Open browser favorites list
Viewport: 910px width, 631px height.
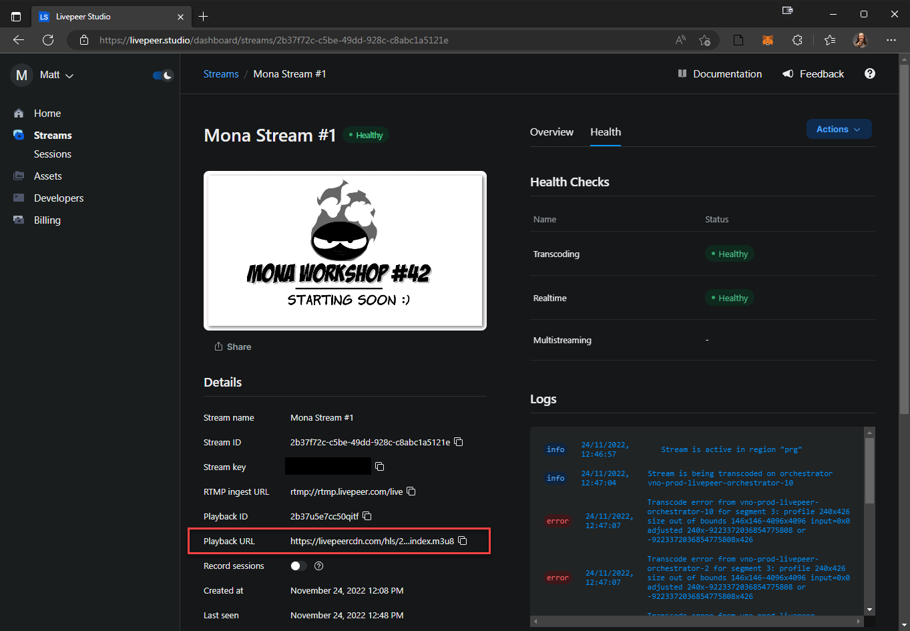tap(830, 40)
